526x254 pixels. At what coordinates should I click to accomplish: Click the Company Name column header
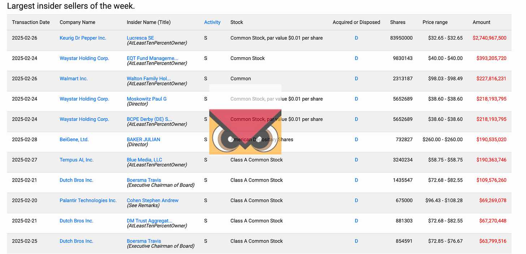[77, 22]
